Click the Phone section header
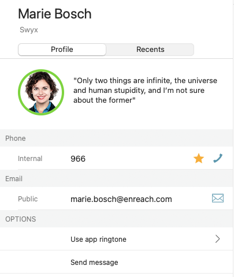This screenshot has width=234, height=277. 16,138
